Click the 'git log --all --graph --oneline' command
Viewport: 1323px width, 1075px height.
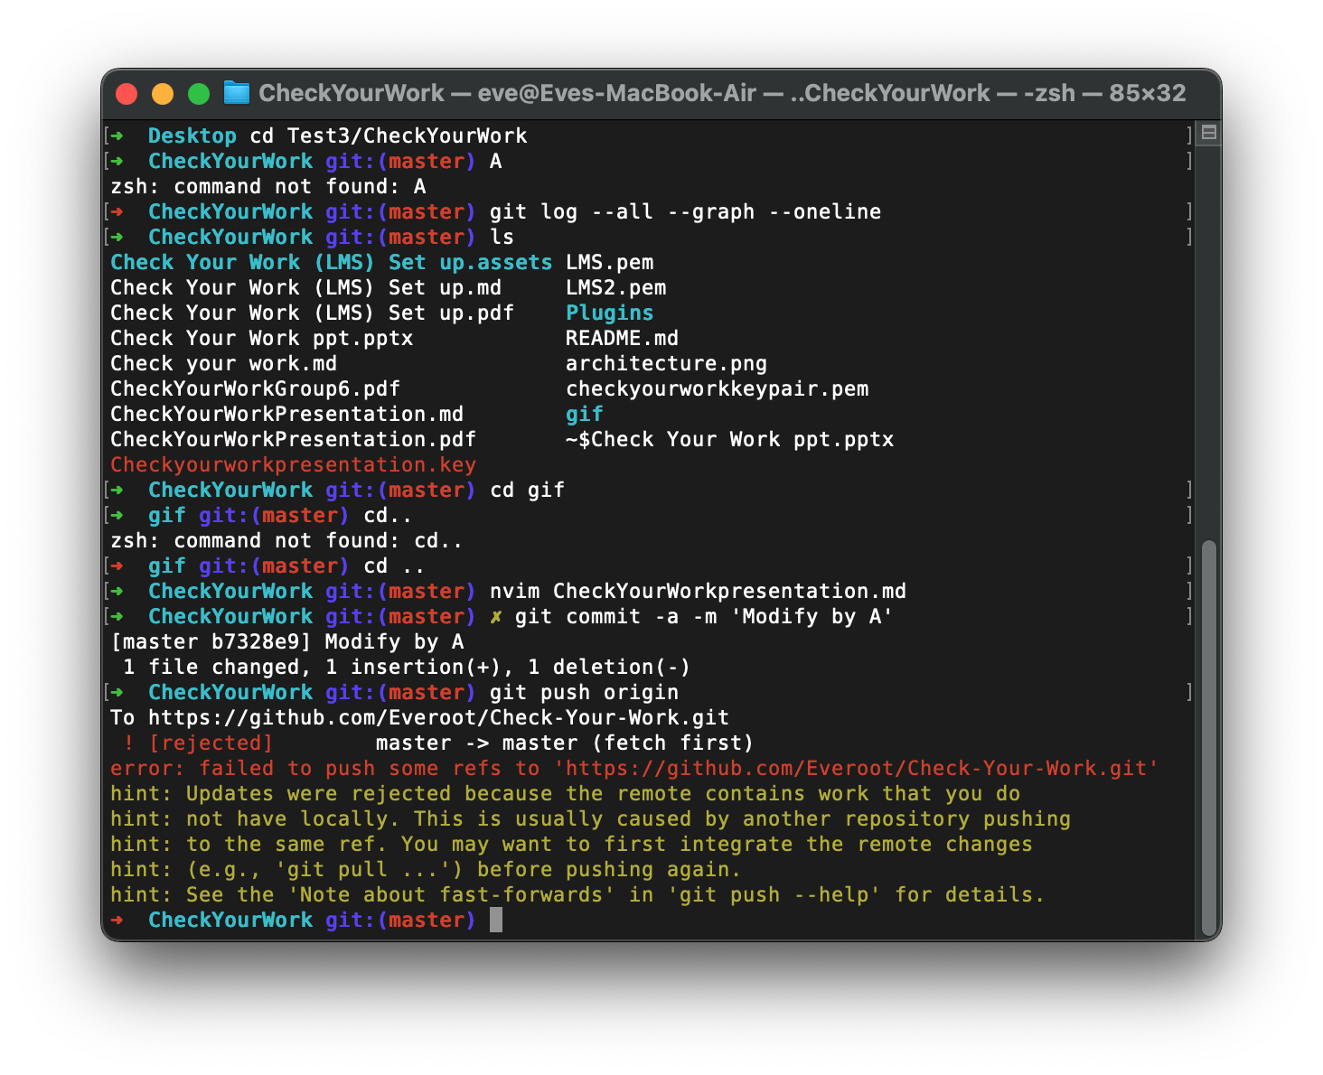point(685,211)
